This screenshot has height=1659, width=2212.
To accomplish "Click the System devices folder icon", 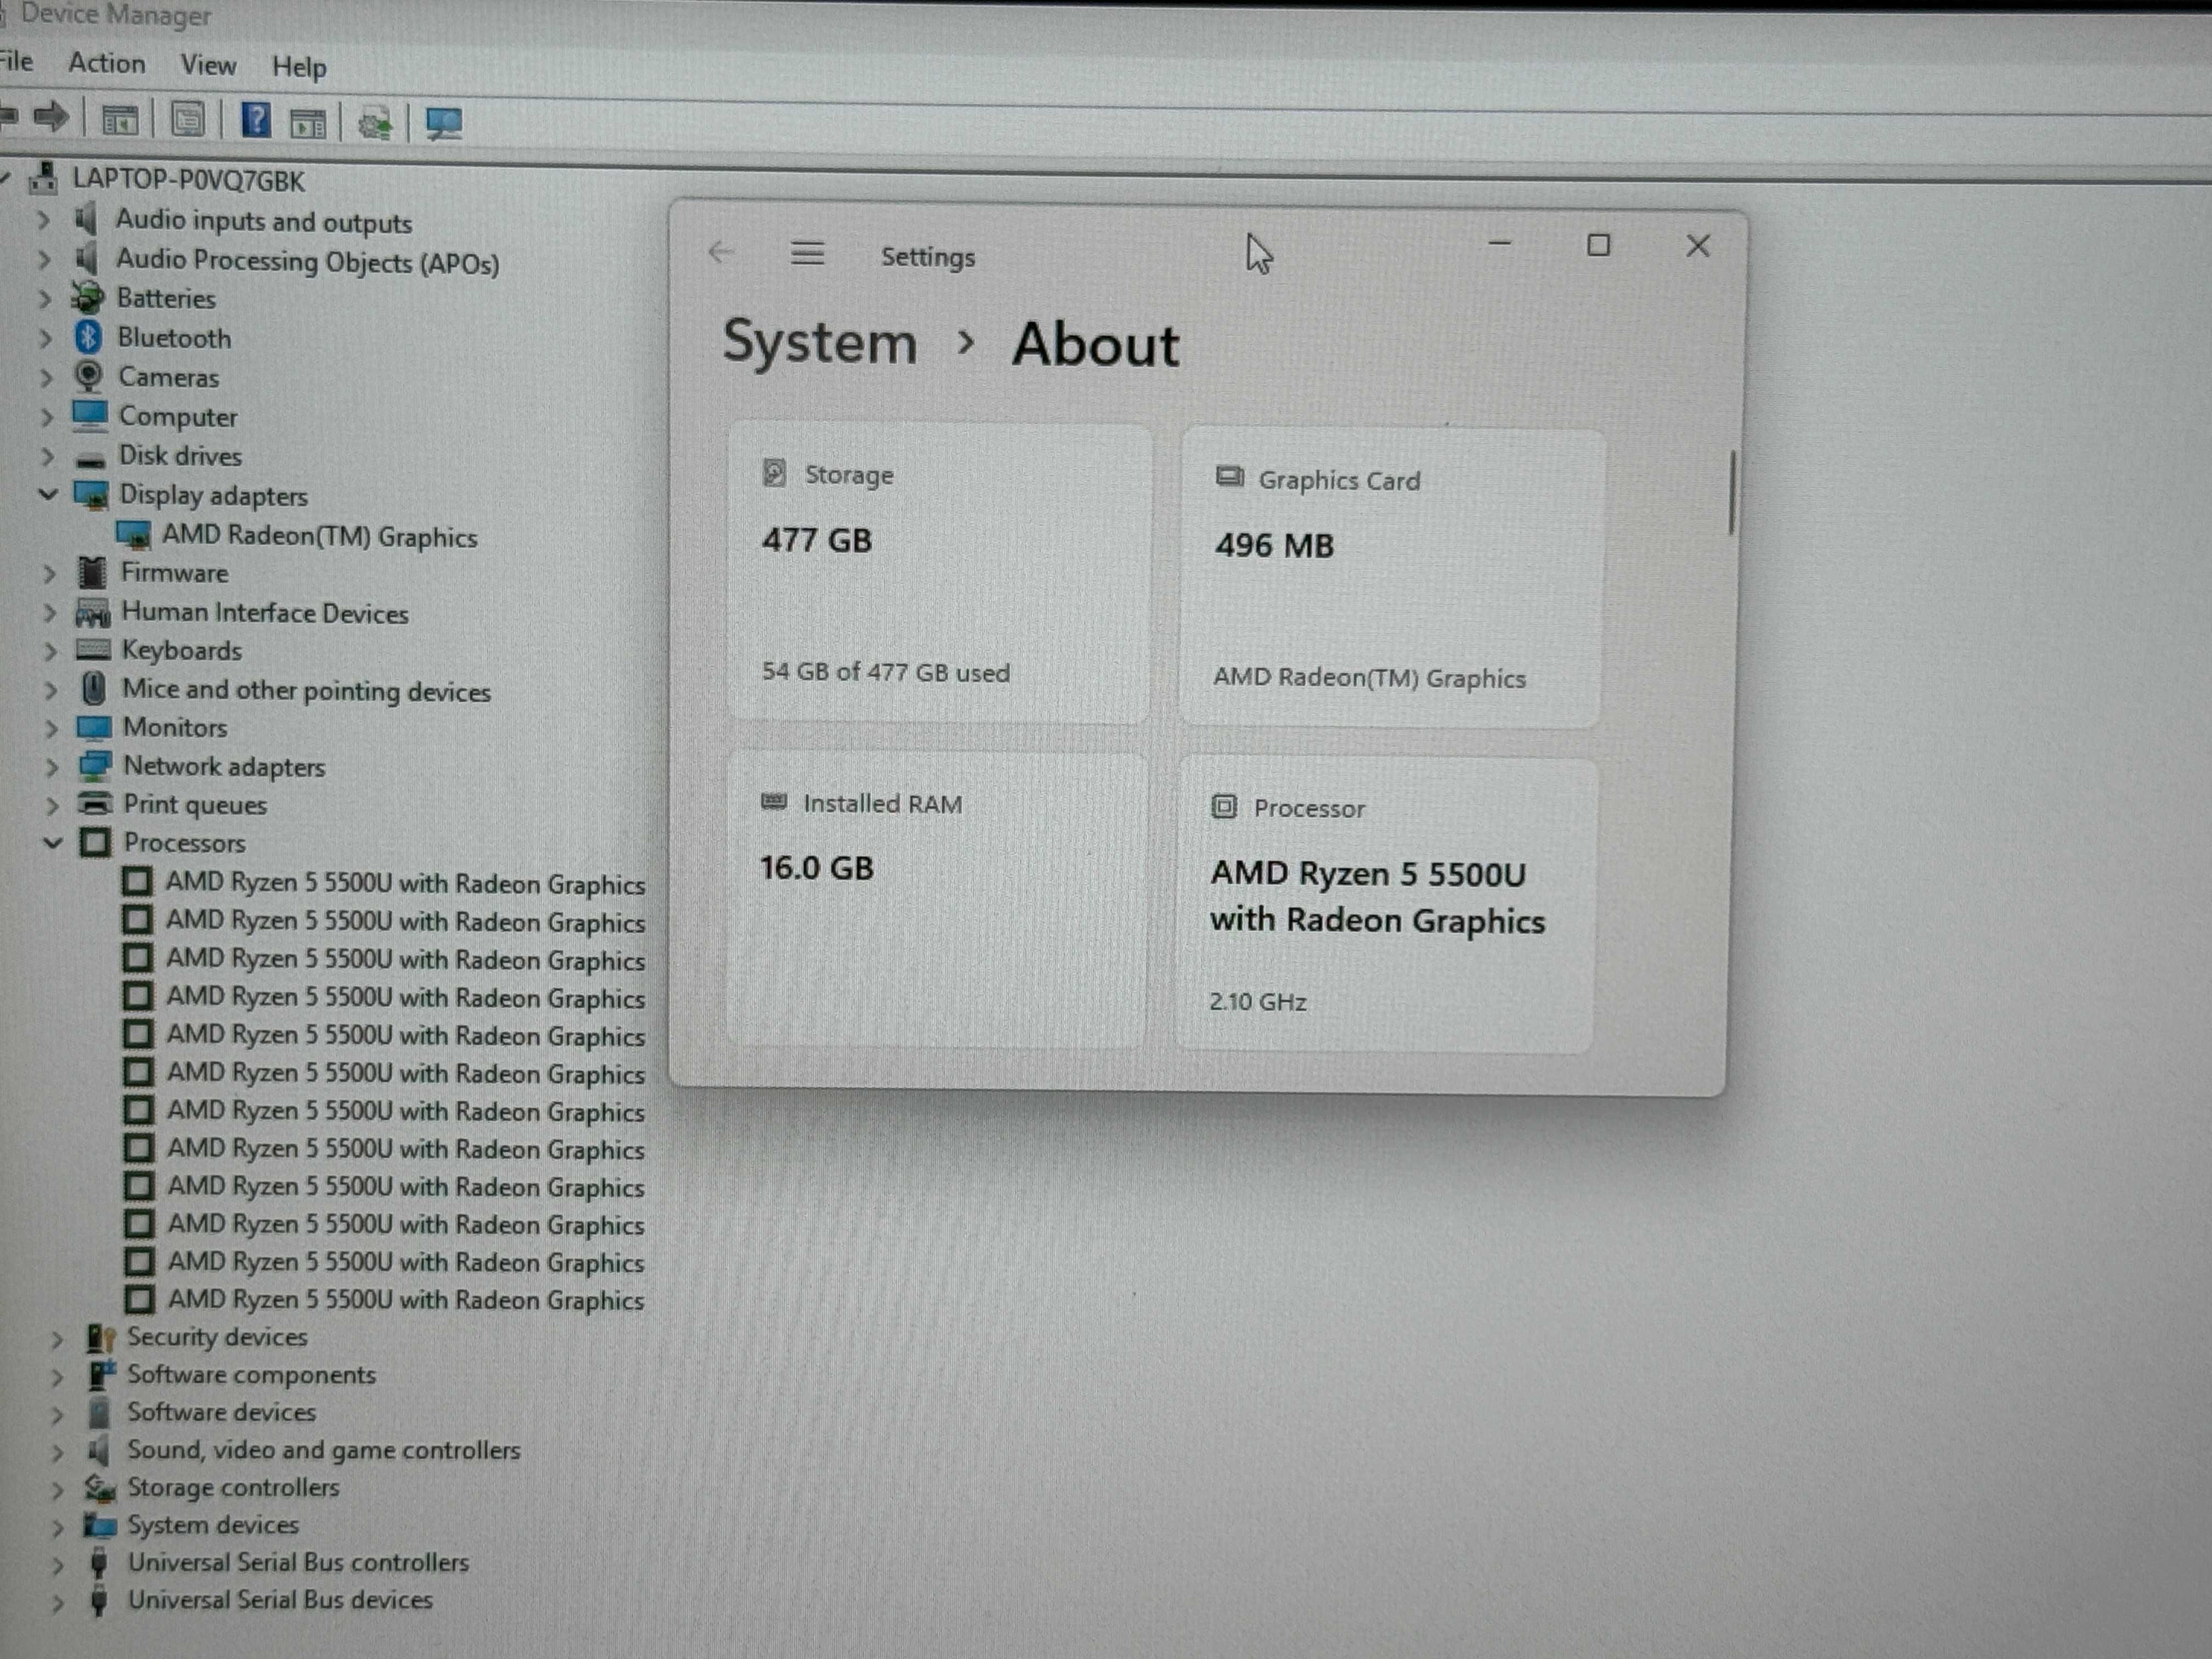I will pyautogui.click(x=100, y=1525).
